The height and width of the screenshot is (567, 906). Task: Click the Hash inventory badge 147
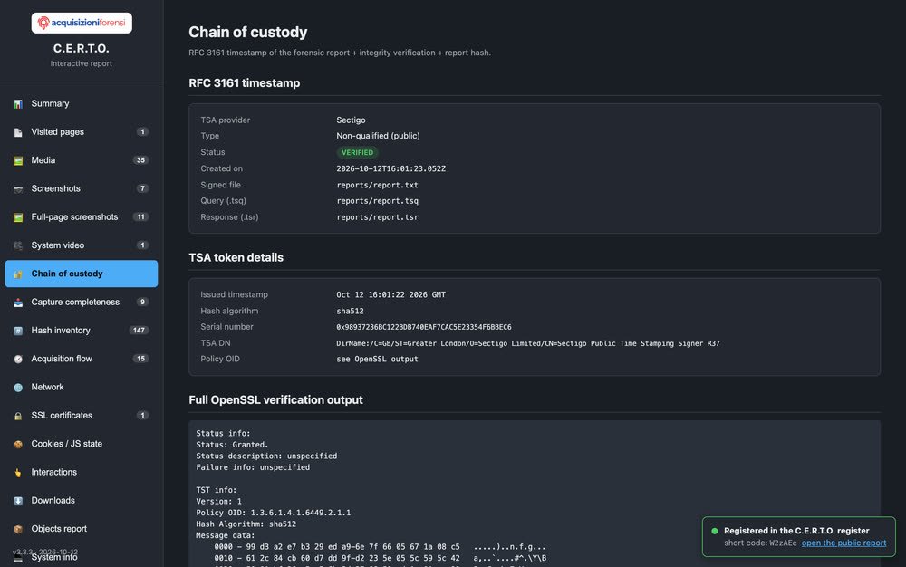coord(139,331)
